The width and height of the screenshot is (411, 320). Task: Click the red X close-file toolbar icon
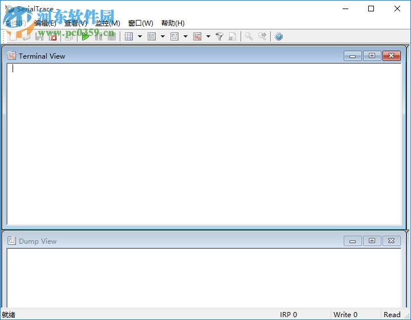point(52,36)
